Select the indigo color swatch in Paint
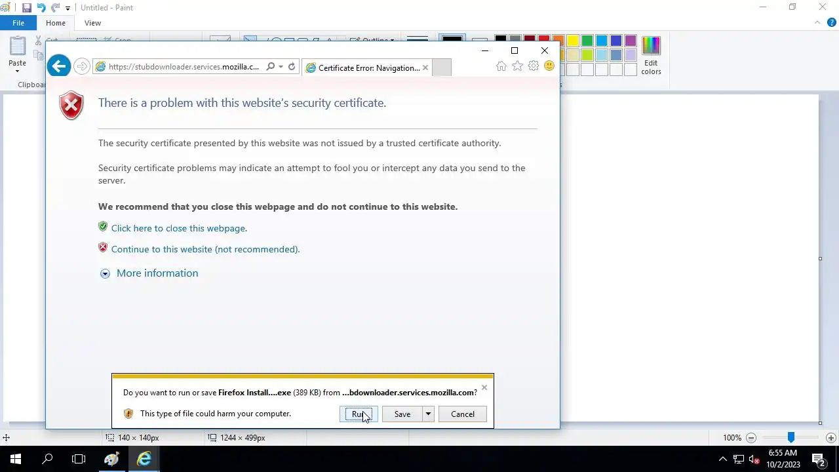The width and height of the screenshot is (839, 472). click(616, 41)
